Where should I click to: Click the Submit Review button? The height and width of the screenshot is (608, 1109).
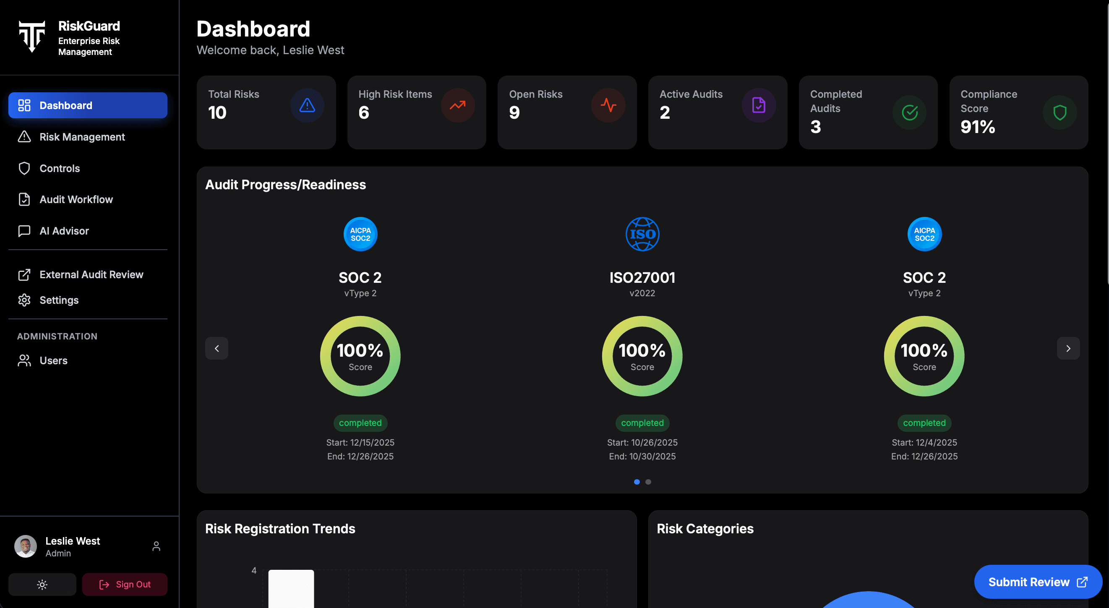click(1038, 582)
